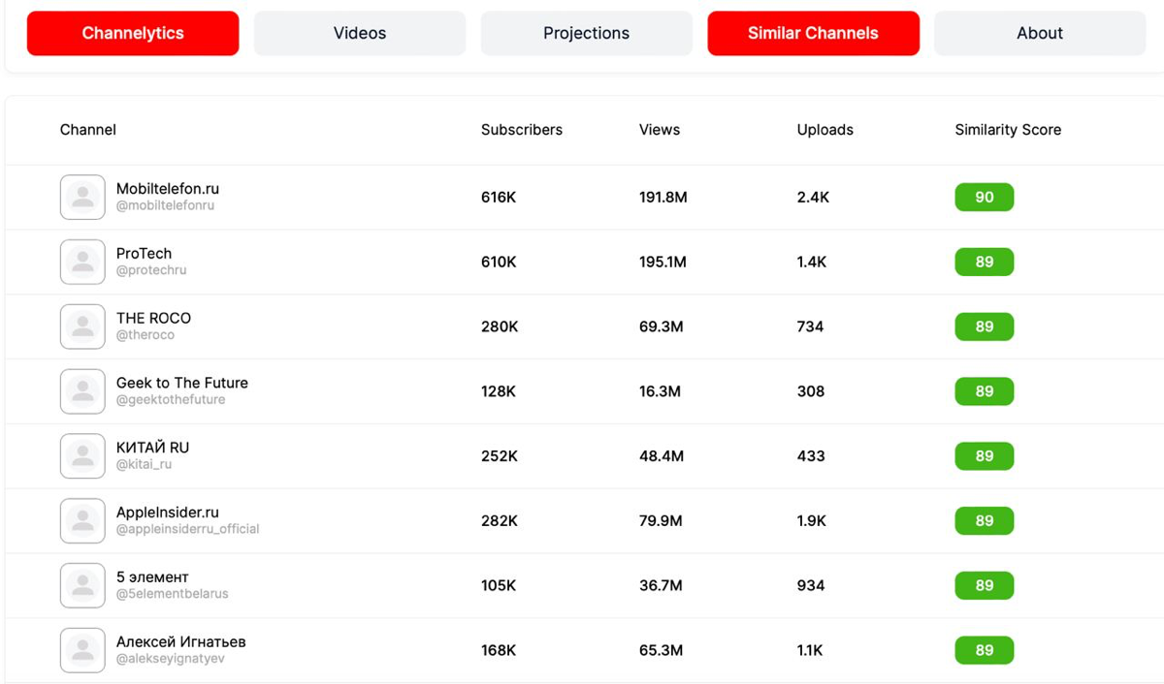Click ProTech's similarity score badge
1164x684 pixels.
[x=985, y=263]
